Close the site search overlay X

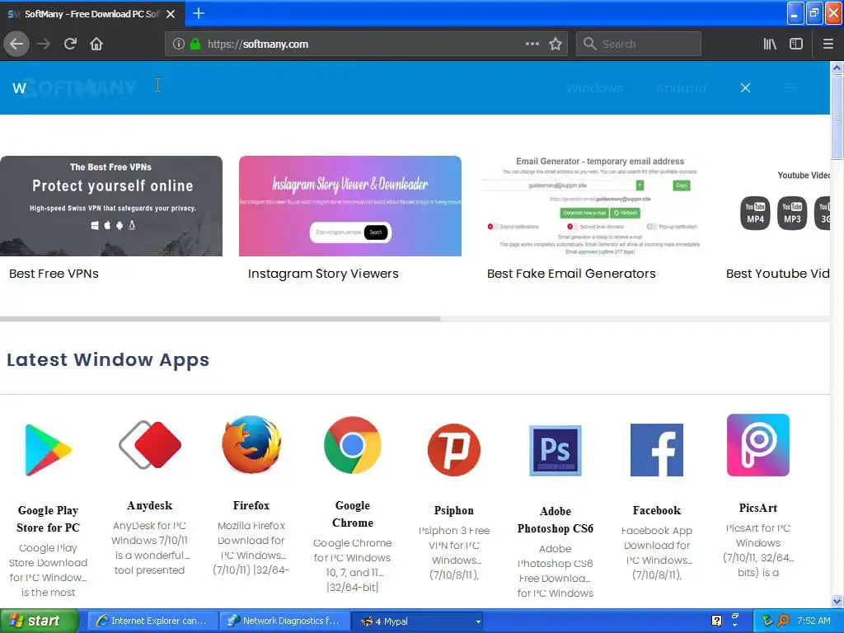[x=745, y=87]
